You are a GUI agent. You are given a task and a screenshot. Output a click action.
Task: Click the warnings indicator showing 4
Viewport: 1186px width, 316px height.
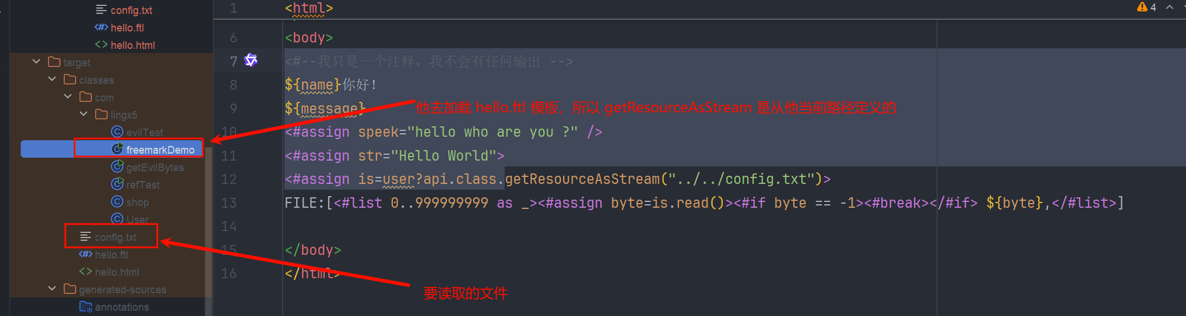(x=1146, y=7)
